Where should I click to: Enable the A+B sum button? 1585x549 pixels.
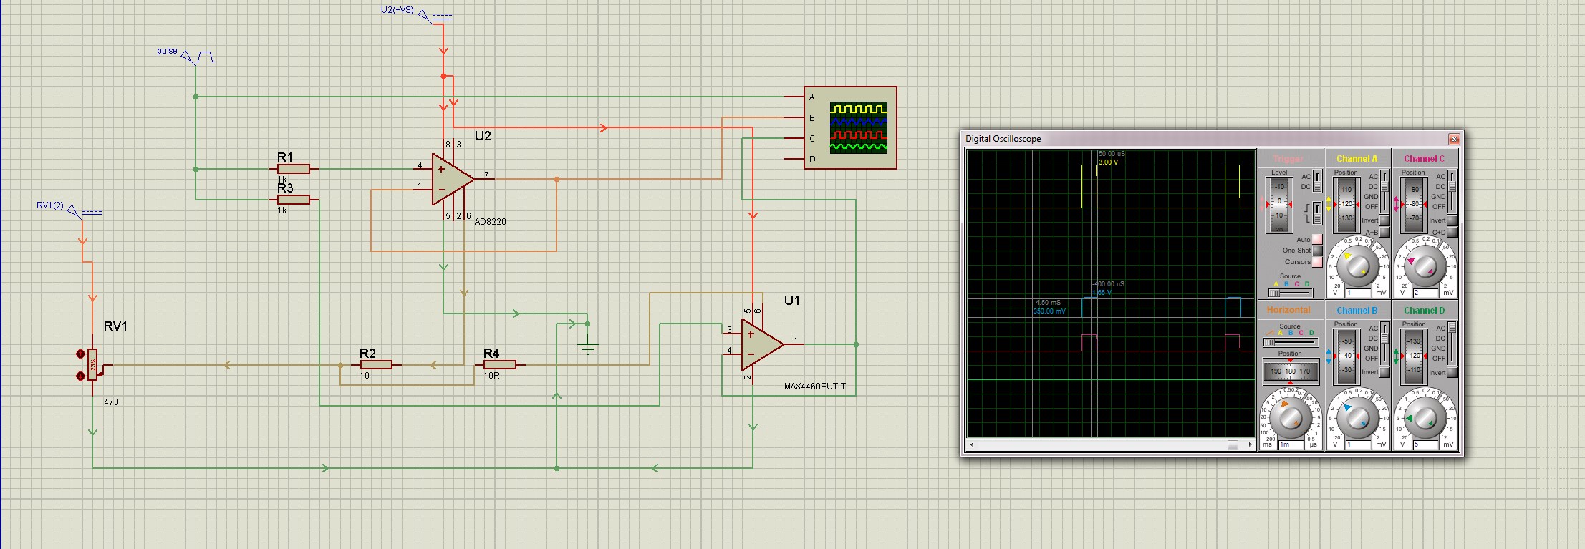[1384, 232]
